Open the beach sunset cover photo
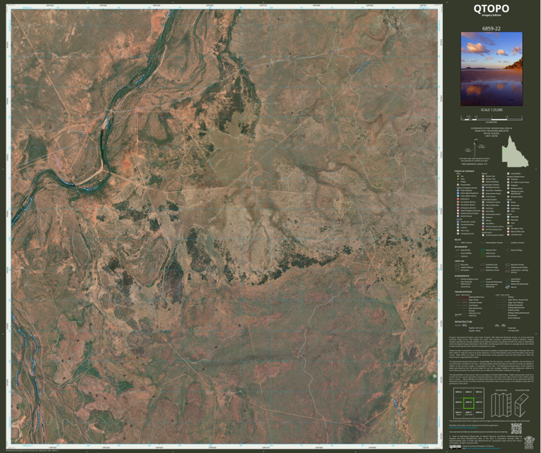This screenshot has height=453, width=541. tap(491, 68)
